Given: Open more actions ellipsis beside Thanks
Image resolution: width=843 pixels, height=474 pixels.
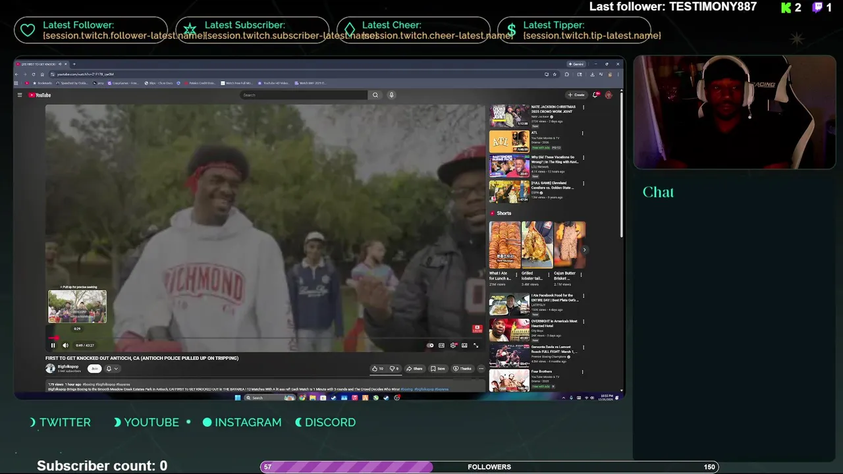Looking at the screenshot, I should pos(481,369).
